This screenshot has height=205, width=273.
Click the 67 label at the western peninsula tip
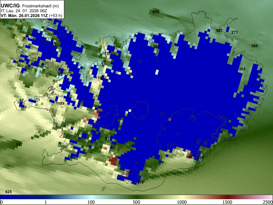pos(22,100)
